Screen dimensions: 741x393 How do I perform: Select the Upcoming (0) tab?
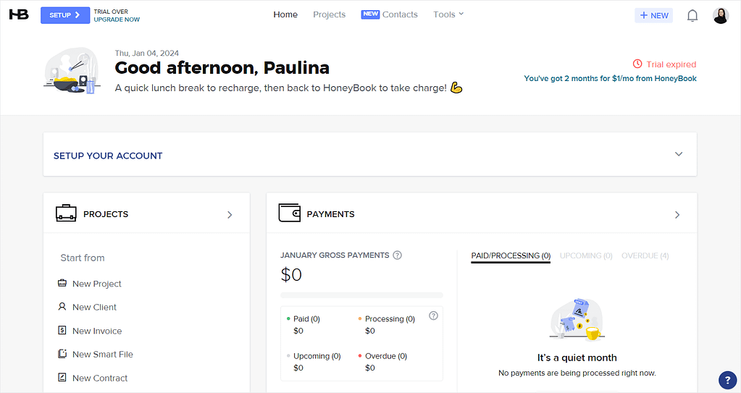[x=586, y=255]
